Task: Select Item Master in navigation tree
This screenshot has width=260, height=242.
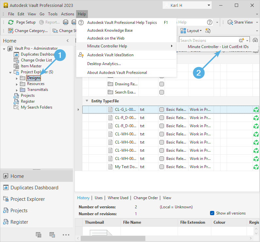Action: click(x=31, y=66)
